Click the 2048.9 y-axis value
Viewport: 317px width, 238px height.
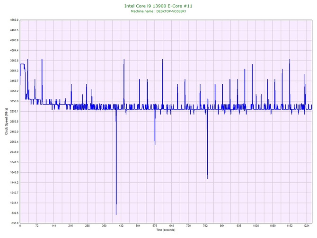[x=14, y=152]
